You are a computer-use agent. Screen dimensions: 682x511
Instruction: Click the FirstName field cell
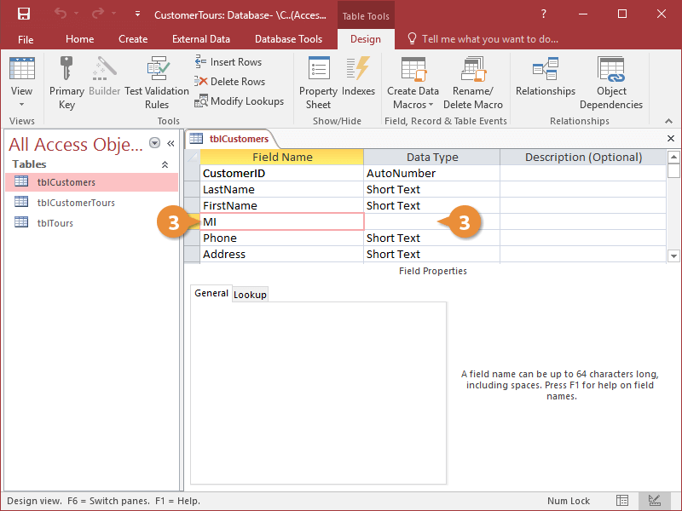282,205
